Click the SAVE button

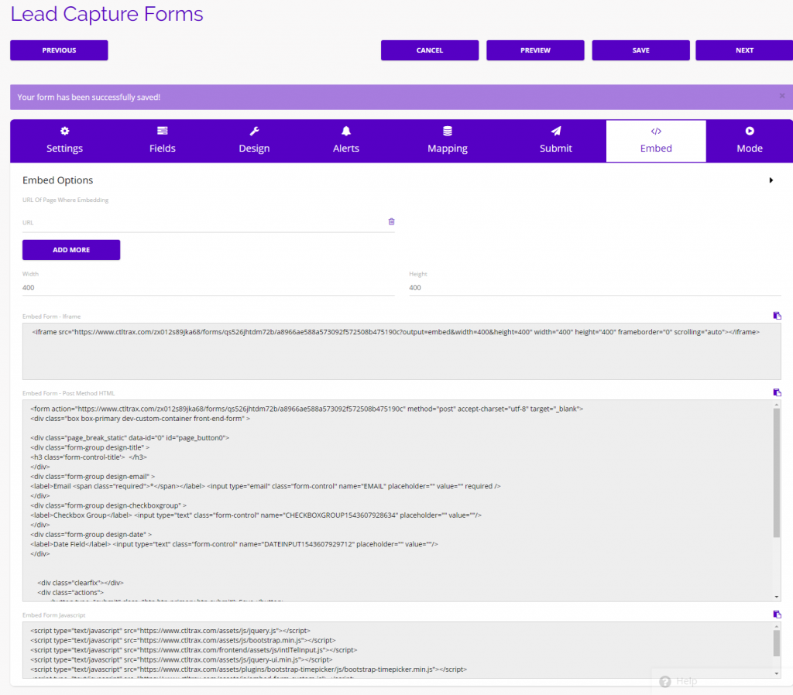coord(640,50)
